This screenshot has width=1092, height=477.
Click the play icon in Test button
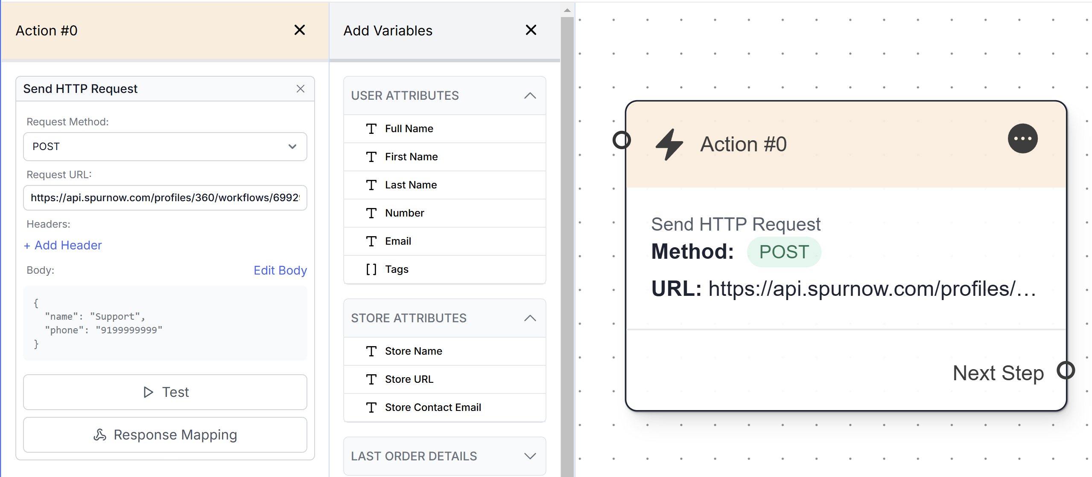pos(148,392)
